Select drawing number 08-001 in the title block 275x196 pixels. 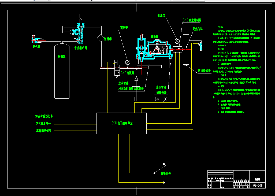pos(258,186)
